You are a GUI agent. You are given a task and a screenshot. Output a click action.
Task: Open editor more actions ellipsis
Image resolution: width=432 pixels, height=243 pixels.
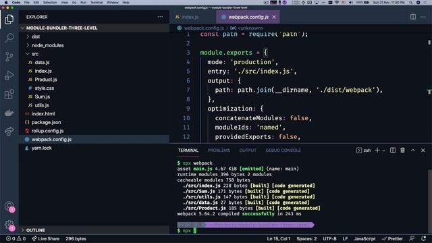coord(423,17)
